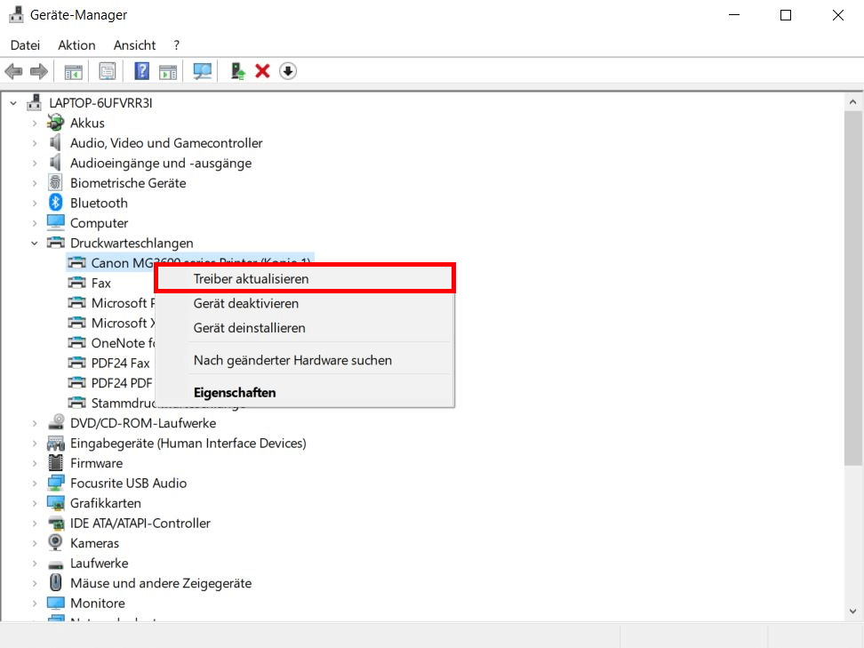Go back with the toolbar back arrow
This screenshot has height=648, width=864.
point(13,71)
